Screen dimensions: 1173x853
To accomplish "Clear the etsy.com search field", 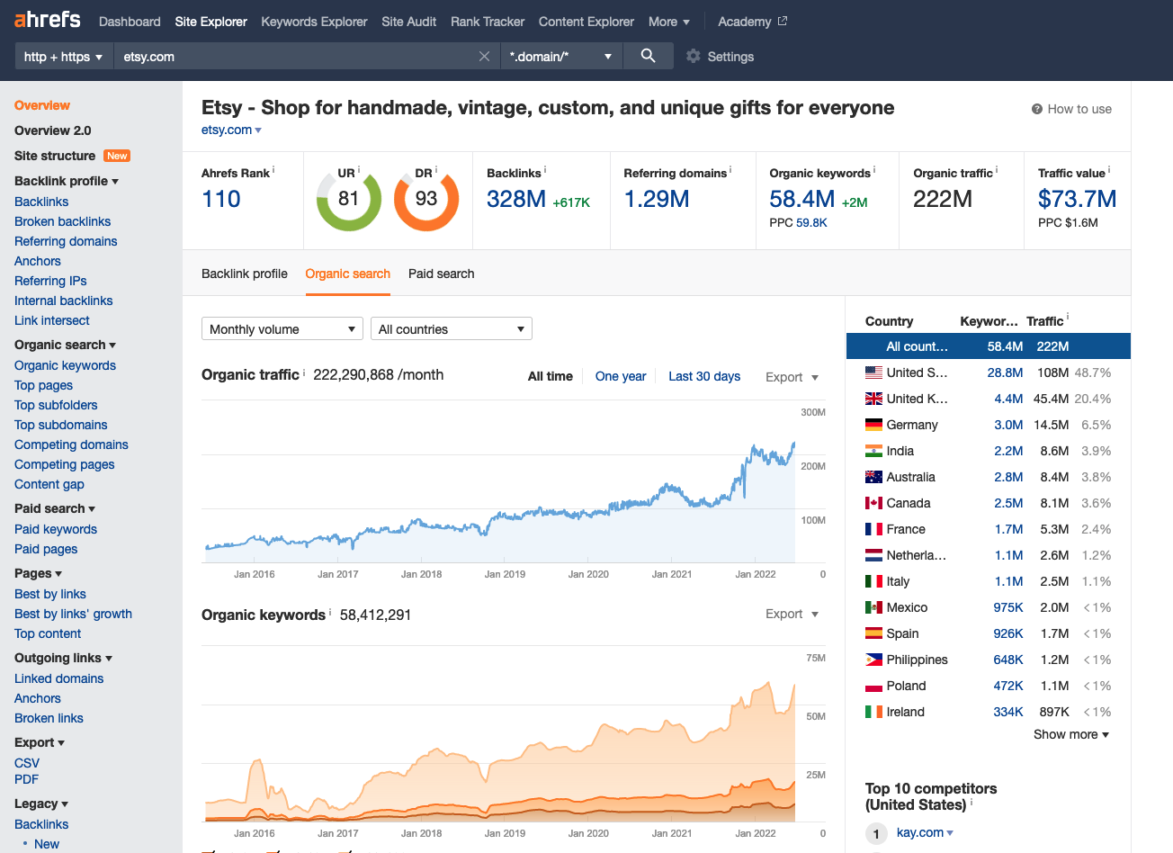I will tap(484, 57).
